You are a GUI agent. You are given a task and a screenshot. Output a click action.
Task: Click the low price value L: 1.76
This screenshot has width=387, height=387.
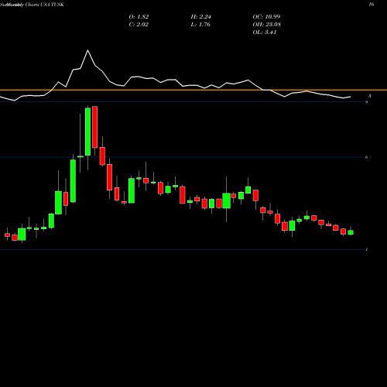pyautogui.click(x=200, y=25)
